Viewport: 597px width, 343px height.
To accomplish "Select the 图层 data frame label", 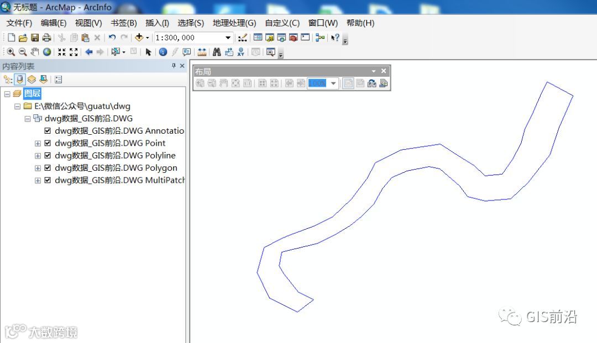I will tap(32, 93).
